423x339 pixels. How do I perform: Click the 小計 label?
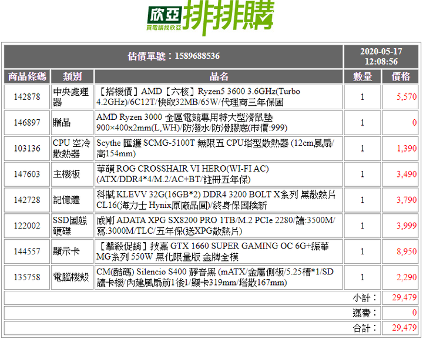tap(364, 298)
